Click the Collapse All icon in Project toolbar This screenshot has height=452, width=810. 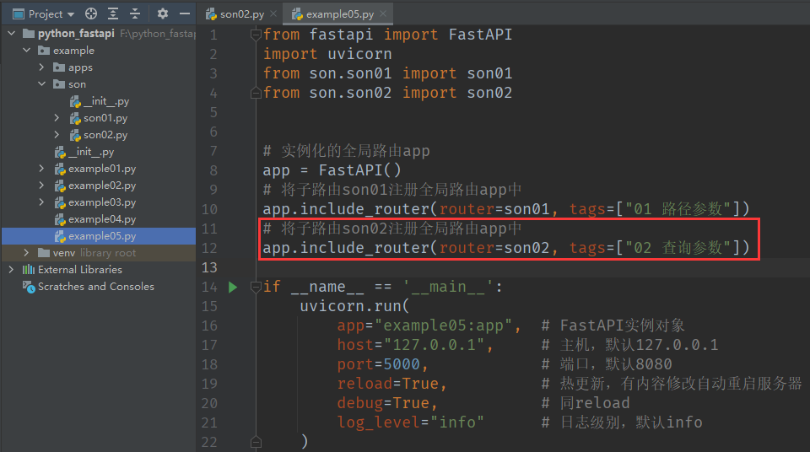click(134, 13)
